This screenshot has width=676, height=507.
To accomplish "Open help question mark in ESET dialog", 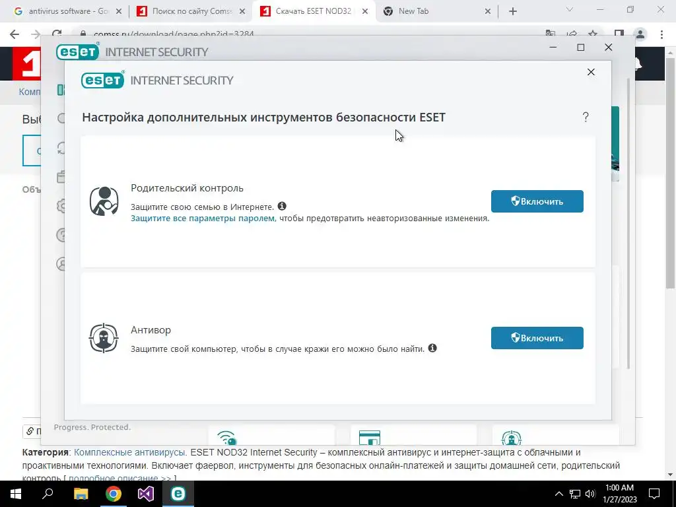I will click(586, 117).
